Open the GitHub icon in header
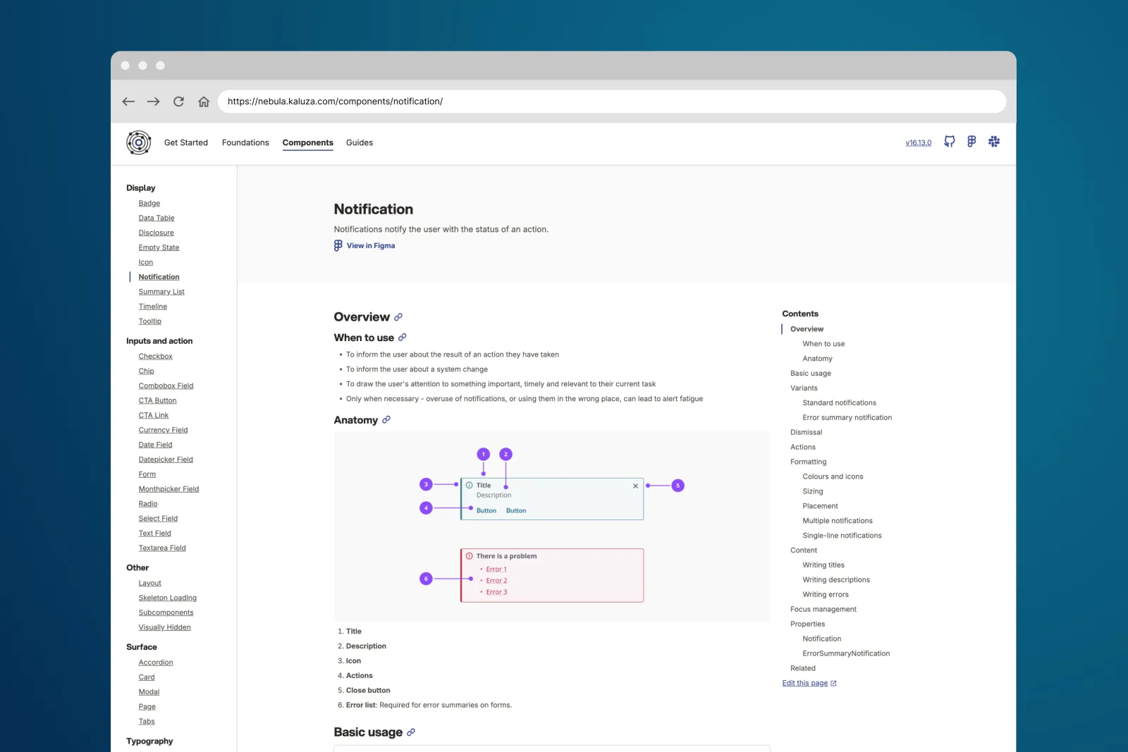1128x752 pixels. pyautogui.click(x=950, y=142)
